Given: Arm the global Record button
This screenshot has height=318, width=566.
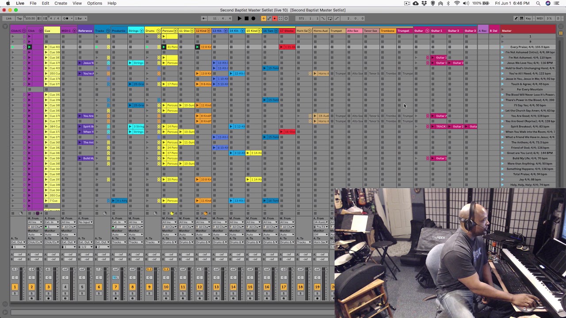Looking at the screenshot, I should tap(253, 19).
